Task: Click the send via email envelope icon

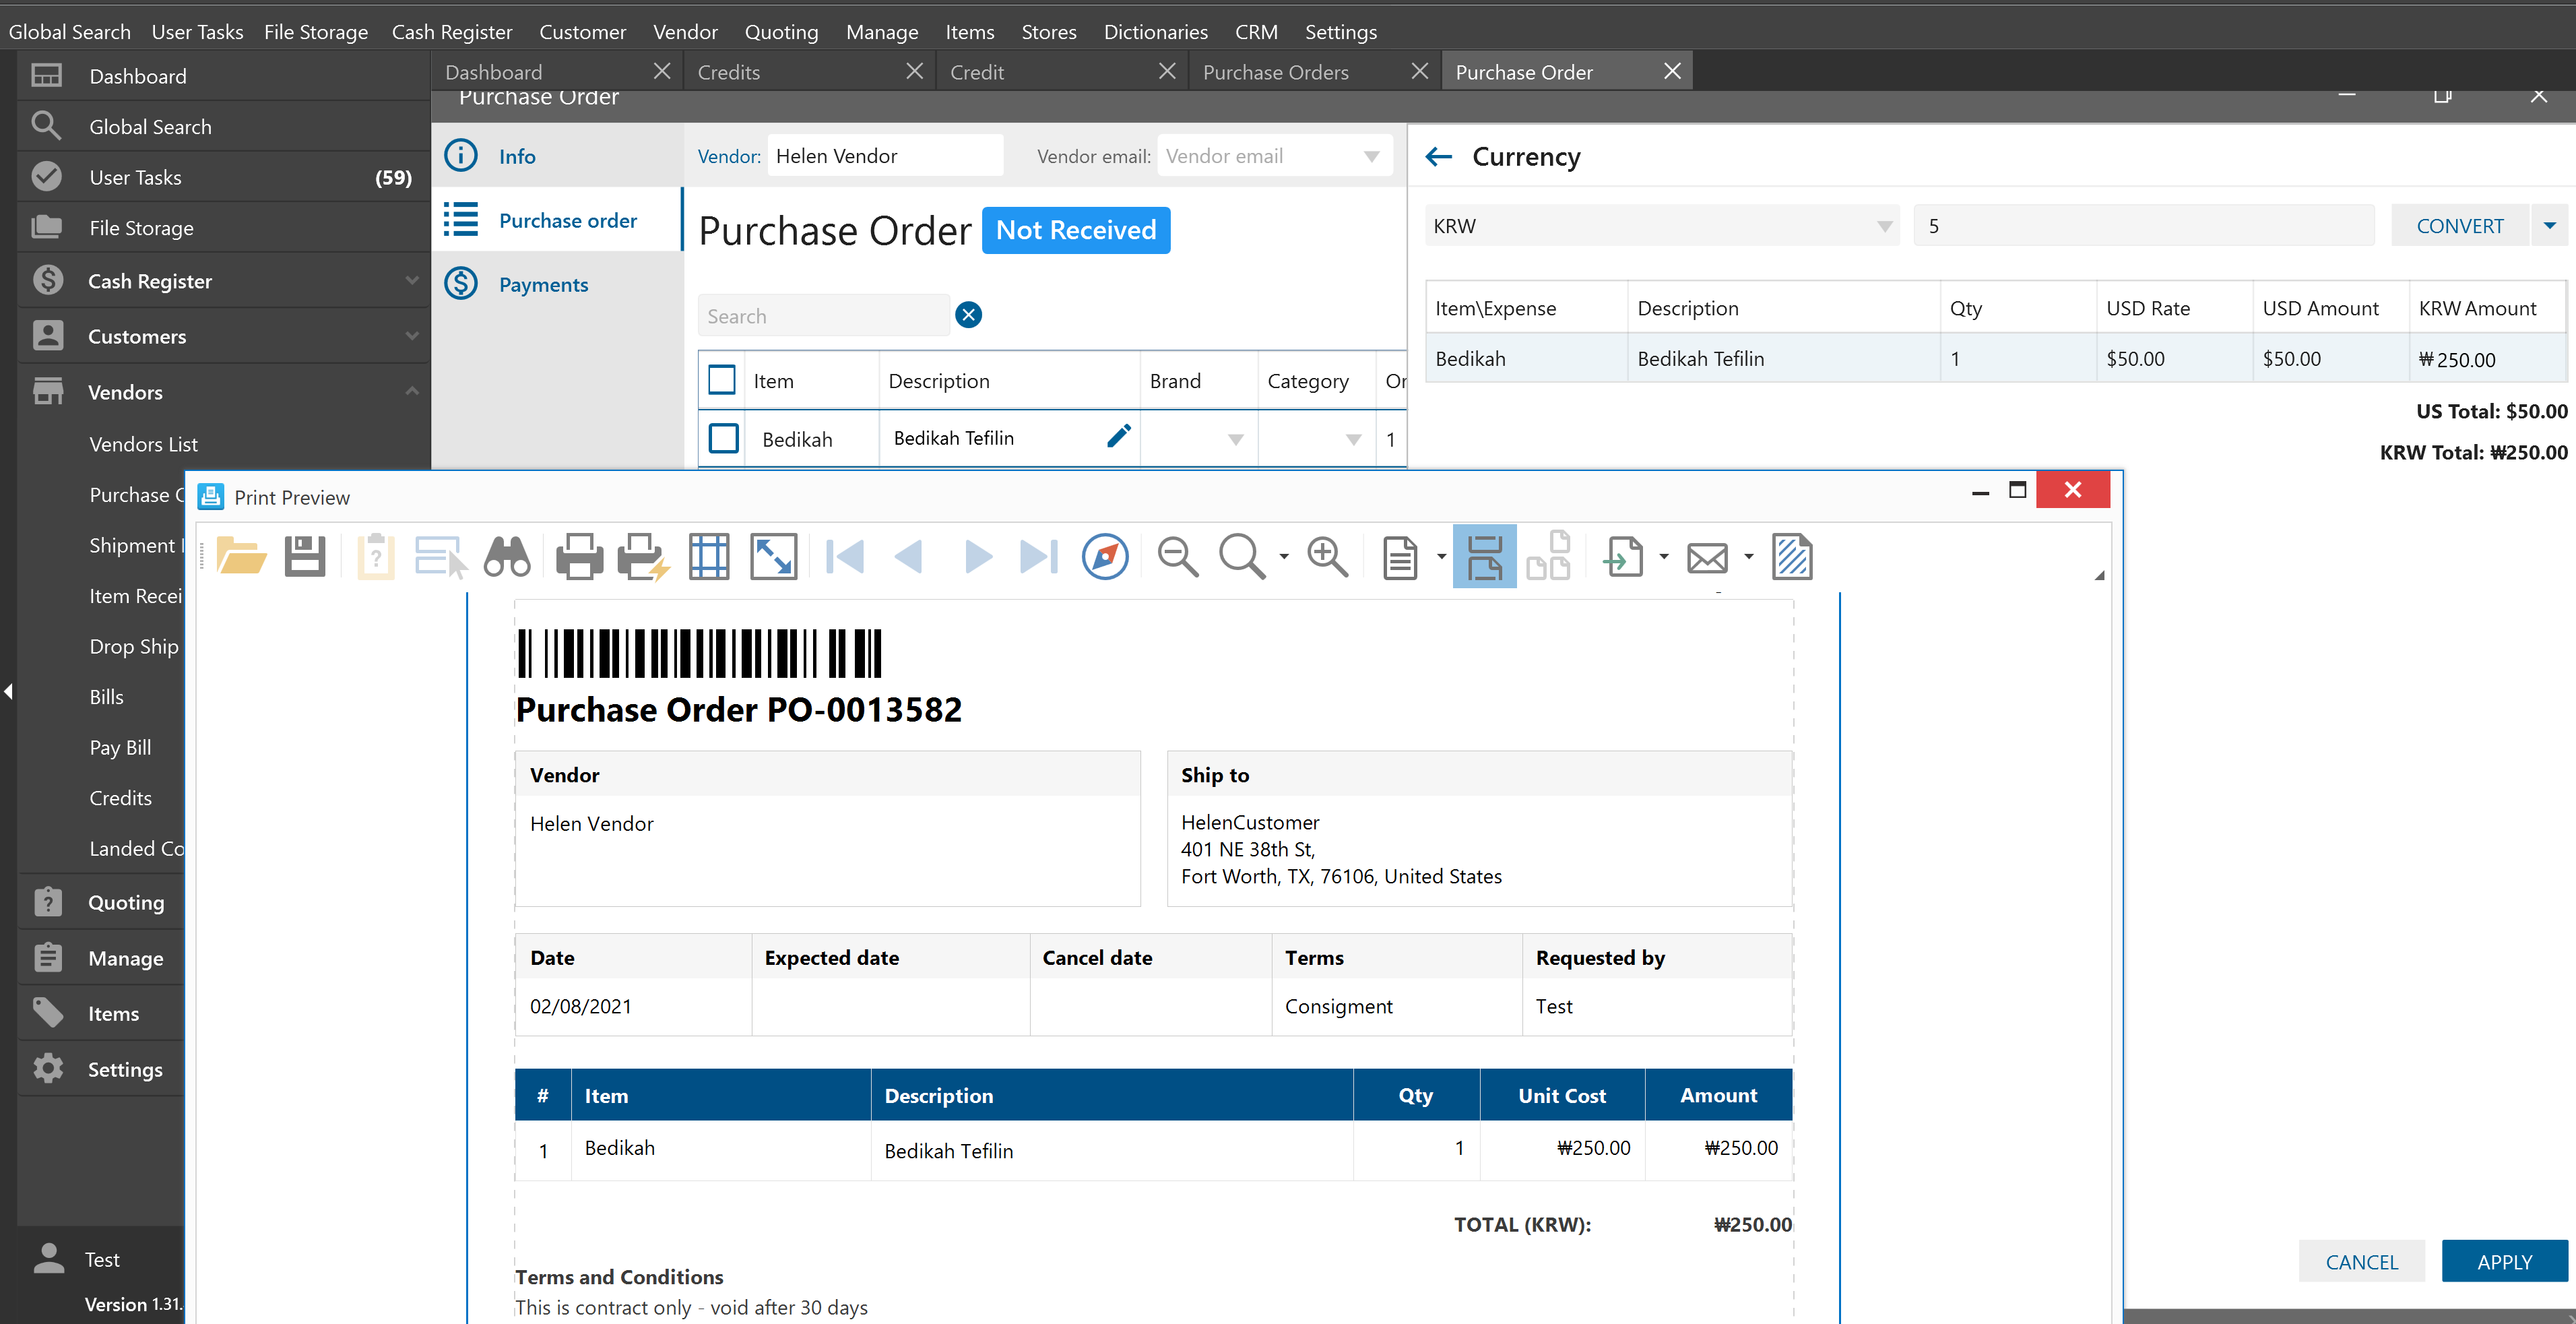Action: click(x=1707, y=557)
